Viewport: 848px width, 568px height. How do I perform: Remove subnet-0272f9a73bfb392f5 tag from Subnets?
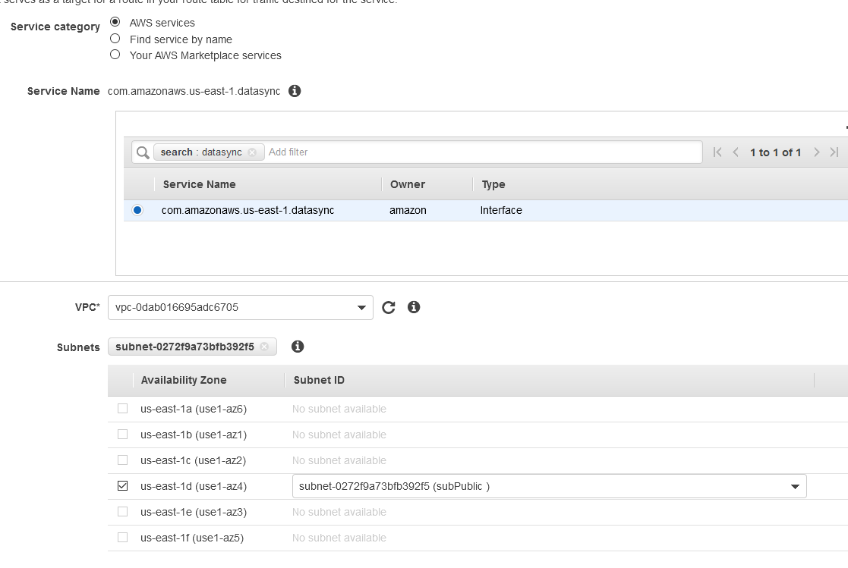pyautogui.click(x=264, y=347)
